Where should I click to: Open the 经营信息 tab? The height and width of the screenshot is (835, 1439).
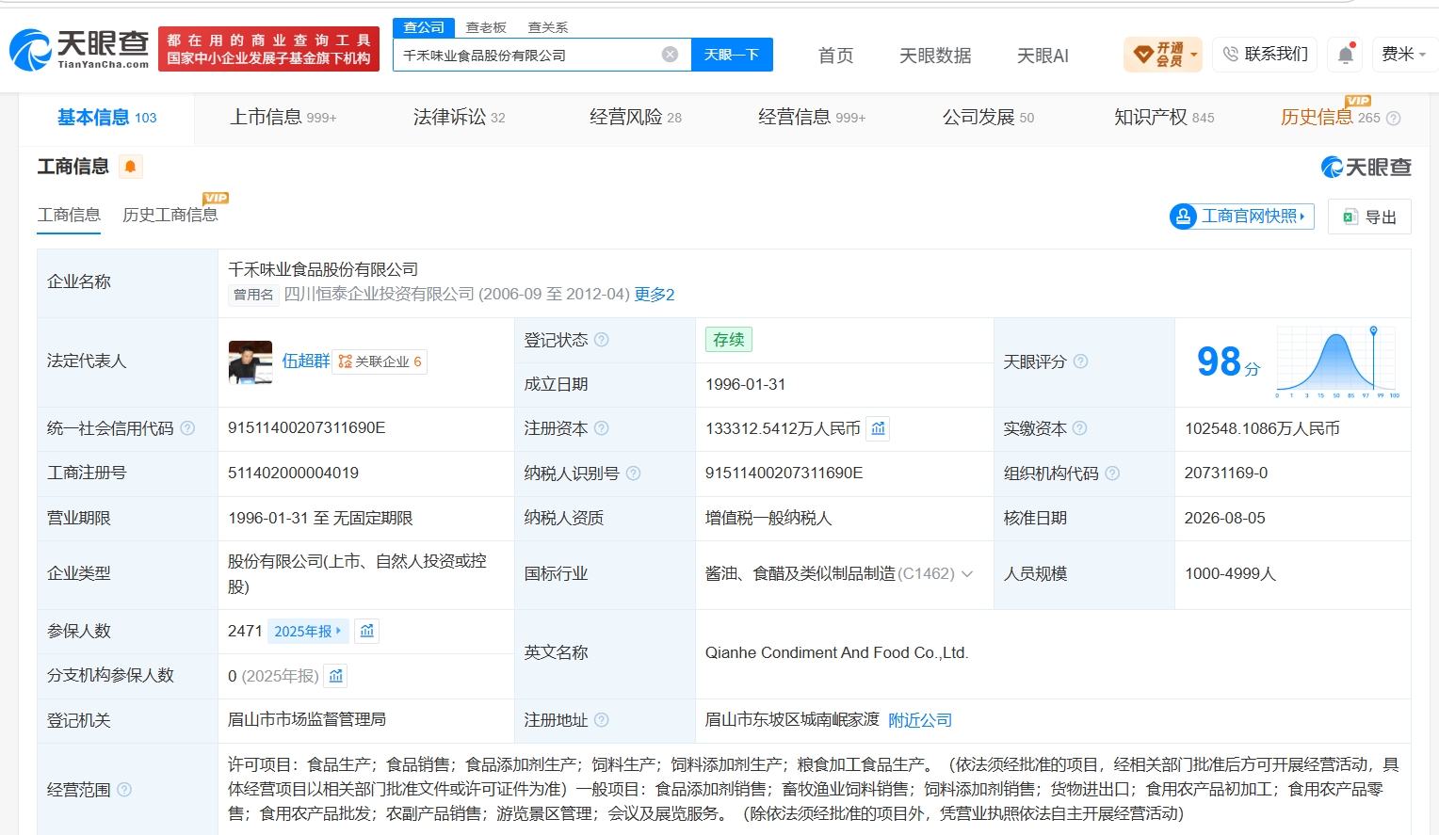pos(812,118)
